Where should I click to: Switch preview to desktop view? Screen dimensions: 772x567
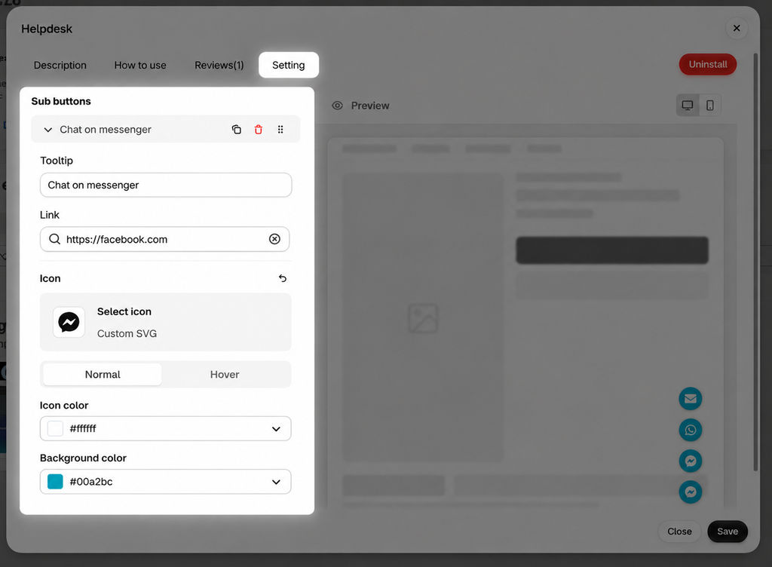688,106
